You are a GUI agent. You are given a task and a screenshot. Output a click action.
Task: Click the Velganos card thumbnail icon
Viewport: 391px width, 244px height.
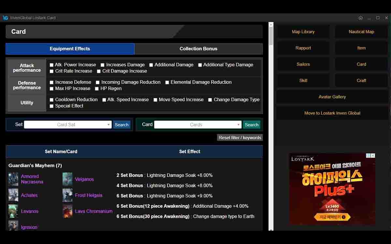tap(67, 179)
